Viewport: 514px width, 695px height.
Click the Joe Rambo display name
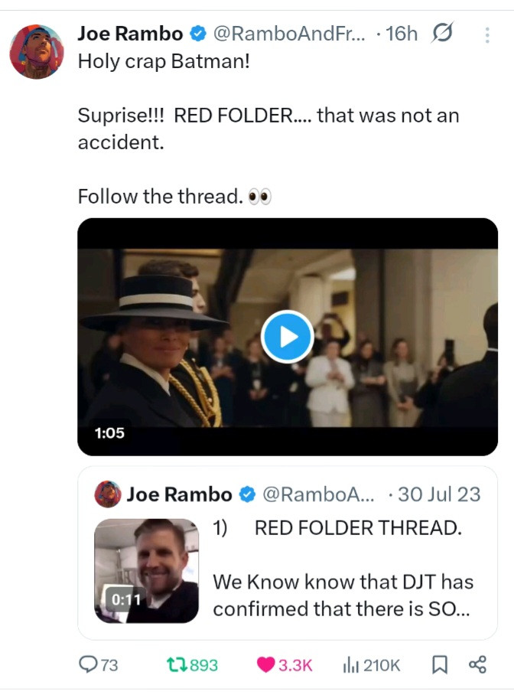point(130,34)
